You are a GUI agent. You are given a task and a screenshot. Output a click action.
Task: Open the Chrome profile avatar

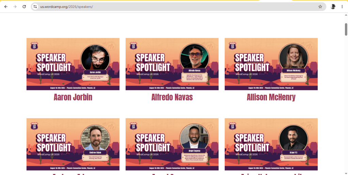point(333,7)
